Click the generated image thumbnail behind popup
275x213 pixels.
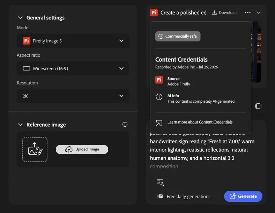(x=257, y=52)
